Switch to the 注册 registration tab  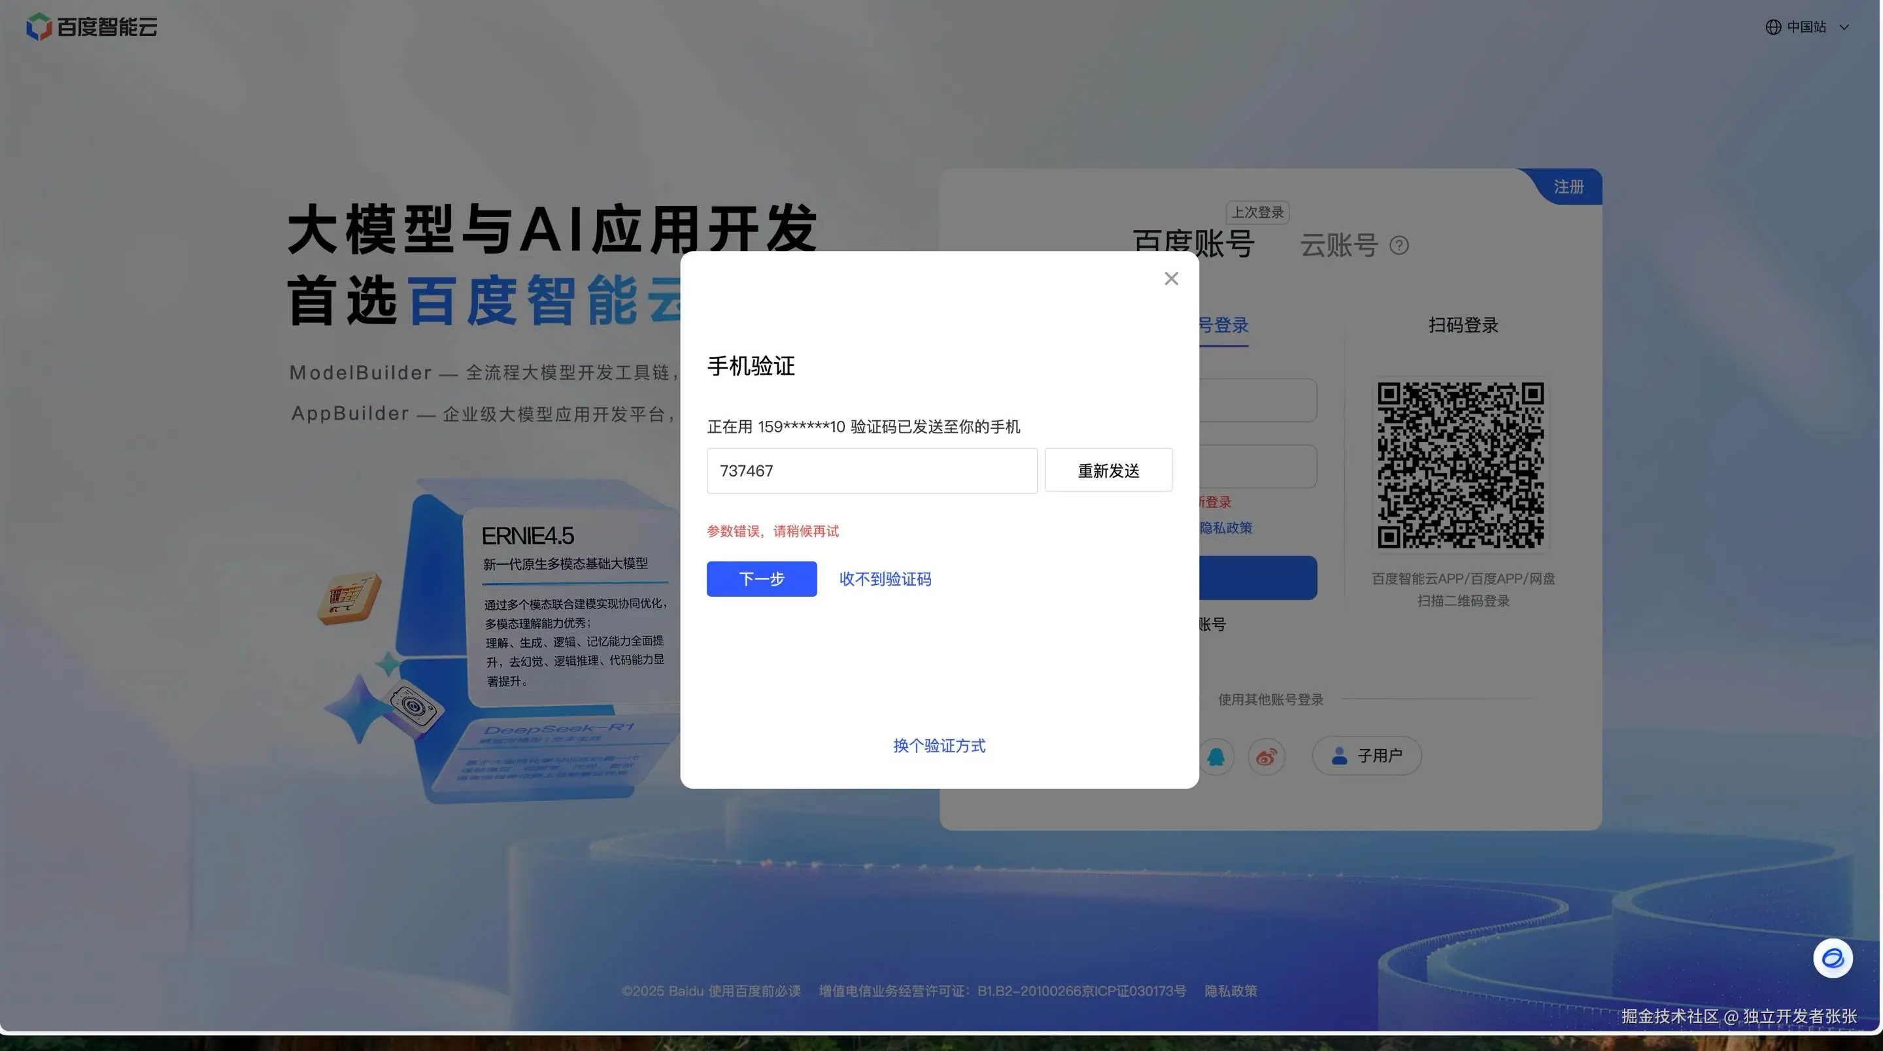[1568, 186]
